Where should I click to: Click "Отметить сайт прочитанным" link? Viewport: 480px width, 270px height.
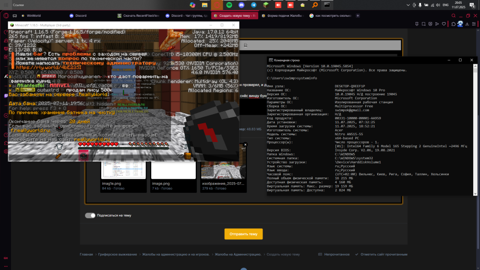tap(381, 254)
